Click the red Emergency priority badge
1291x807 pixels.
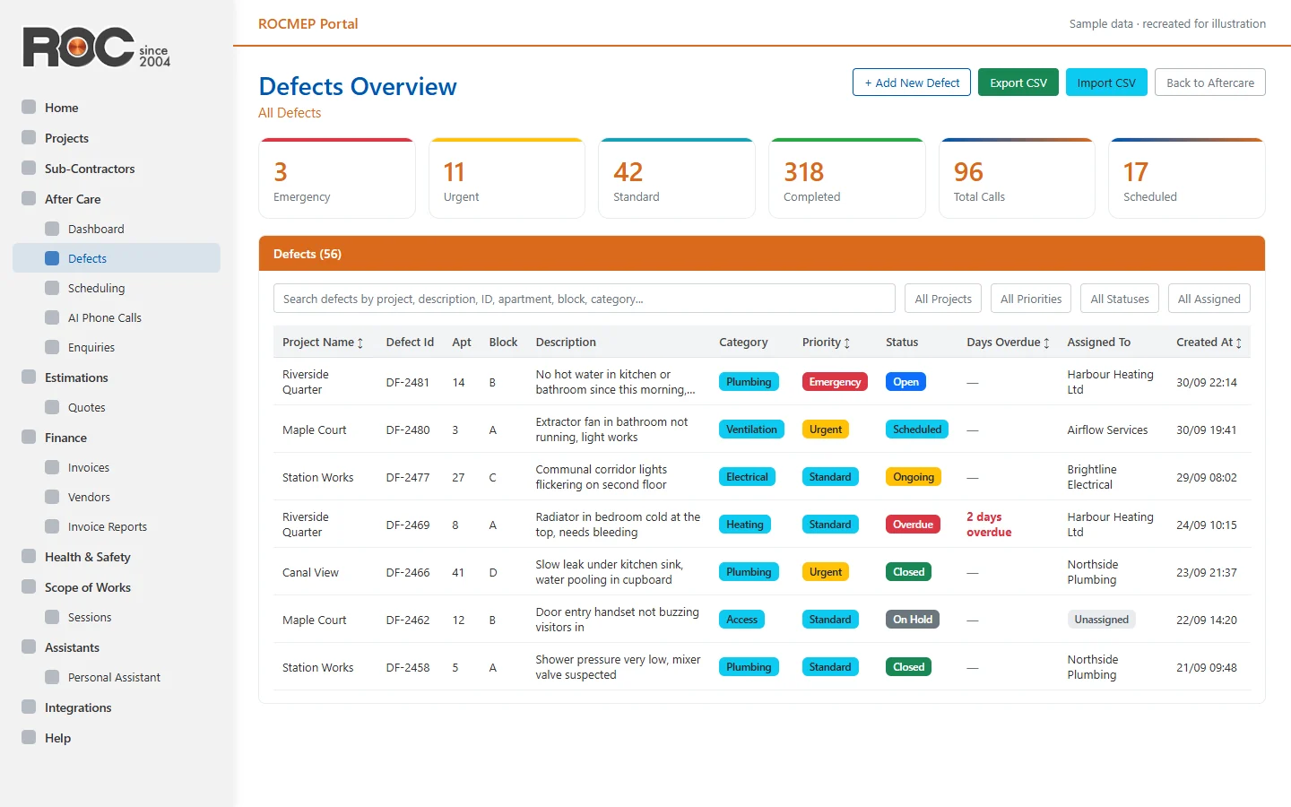click(835, 382)
